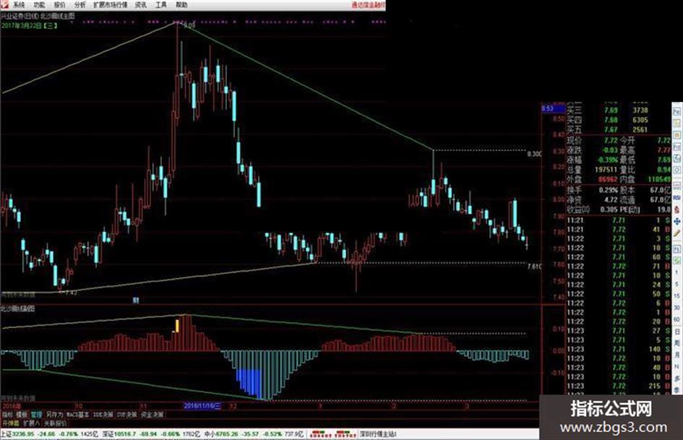
Task: Click the 总量 197511 volume value
Action: click(606, 170)
